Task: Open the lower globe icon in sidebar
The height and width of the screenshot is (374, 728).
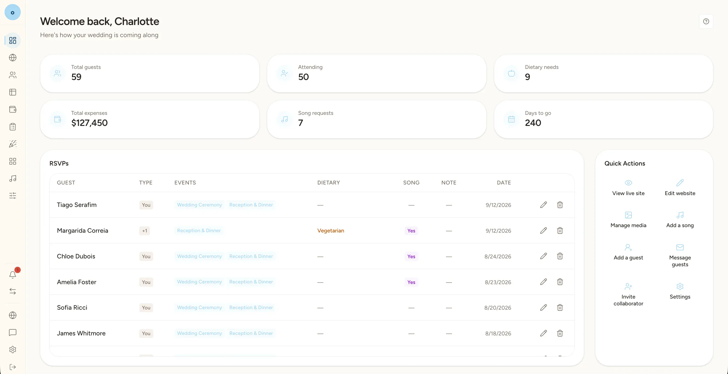Action: (13, 315)
